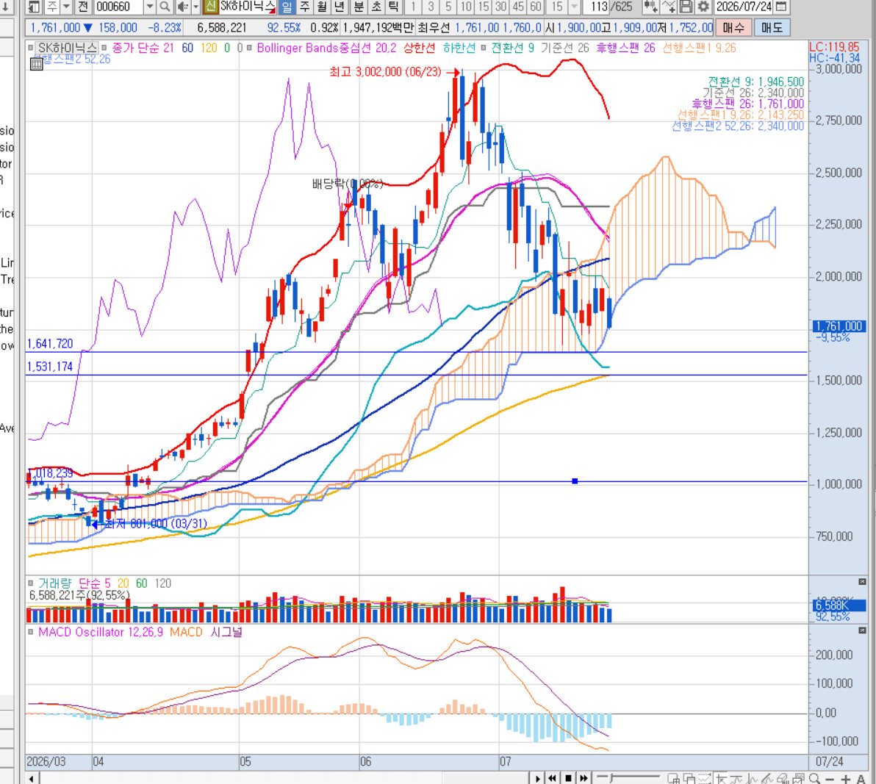Click the speaker sound icon
876x784 pixels.
tap(182, 7)
